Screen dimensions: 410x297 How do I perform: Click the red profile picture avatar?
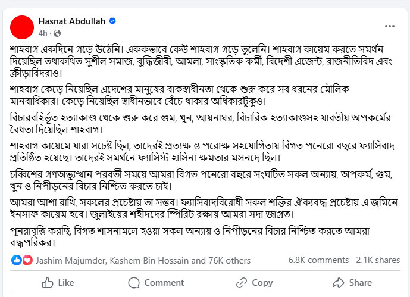[22, 27]
